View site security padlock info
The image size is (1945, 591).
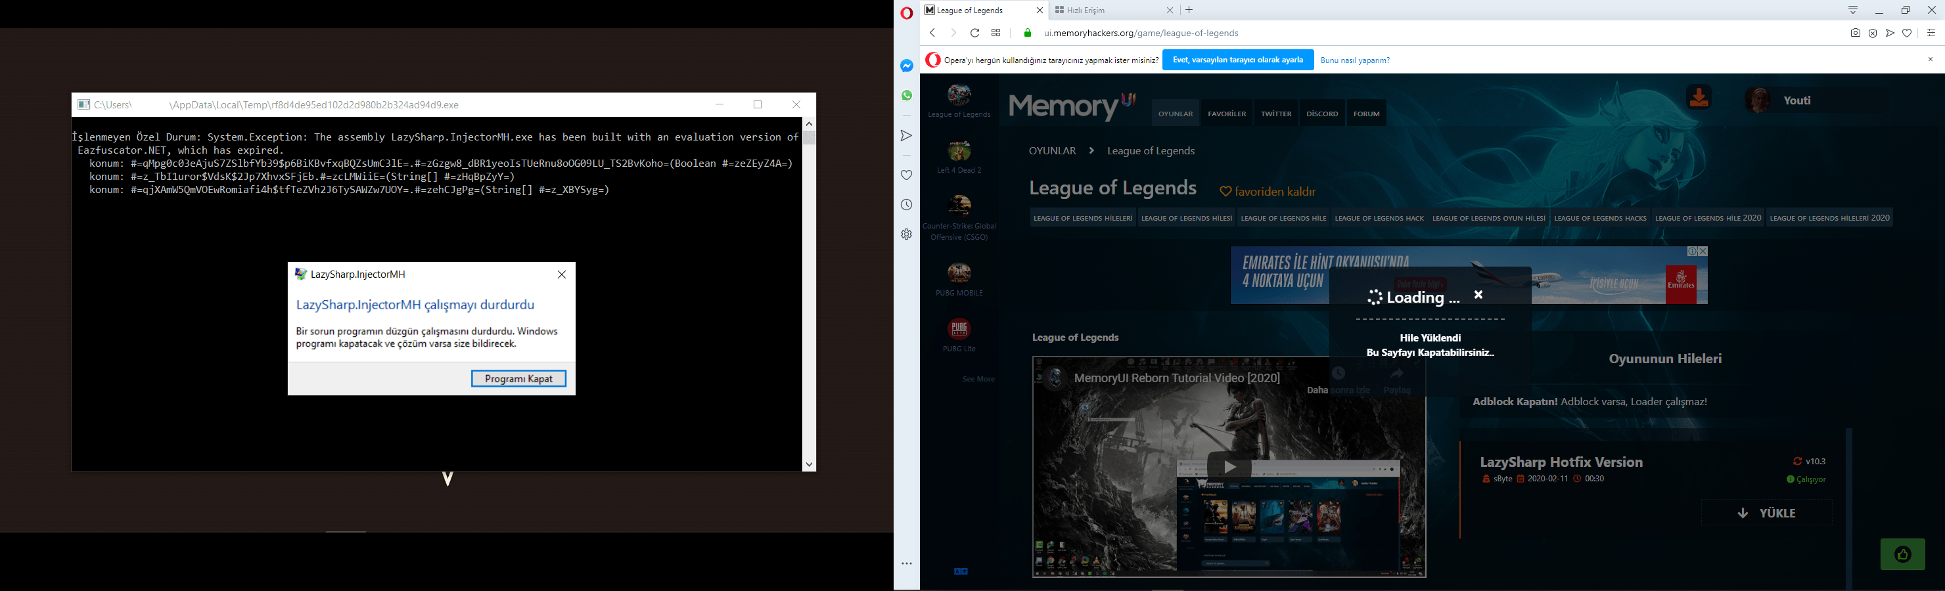point(1028,33)
